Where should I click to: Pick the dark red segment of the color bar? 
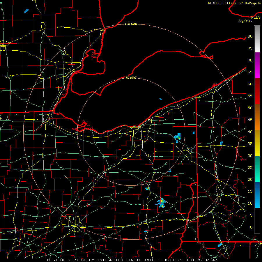257,91
